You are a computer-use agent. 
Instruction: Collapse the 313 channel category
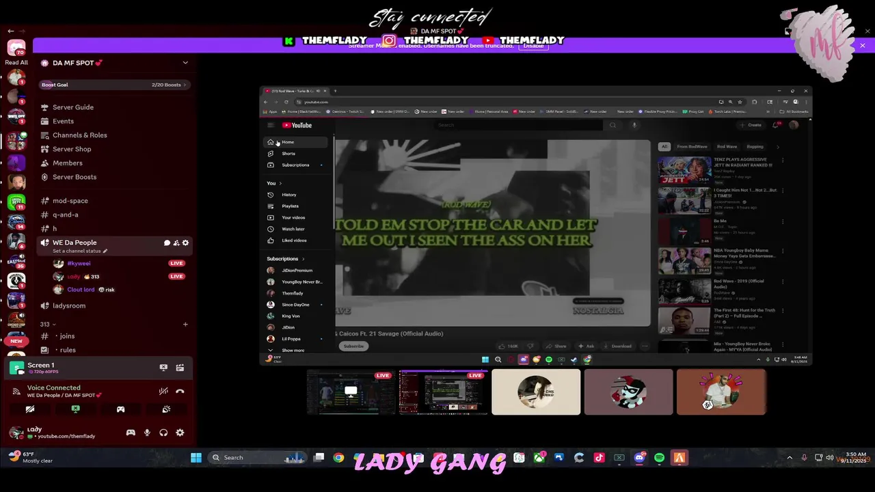pos(48,325)
